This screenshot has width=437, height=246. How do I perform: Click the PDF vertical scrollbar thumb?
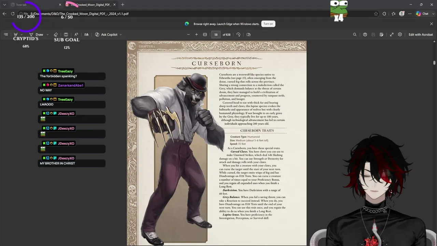coord(434,63)
